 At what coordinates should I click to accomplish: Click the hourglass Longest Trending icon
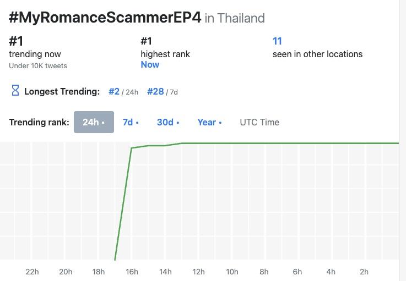click(x=15, y=91)
